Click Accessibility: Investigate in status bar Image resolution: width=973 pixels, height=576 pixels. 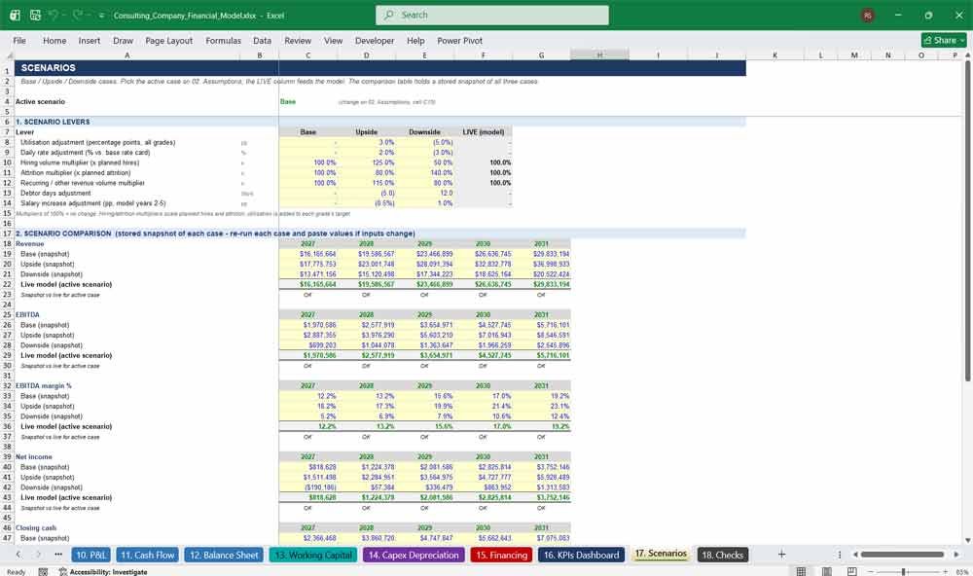103,572
